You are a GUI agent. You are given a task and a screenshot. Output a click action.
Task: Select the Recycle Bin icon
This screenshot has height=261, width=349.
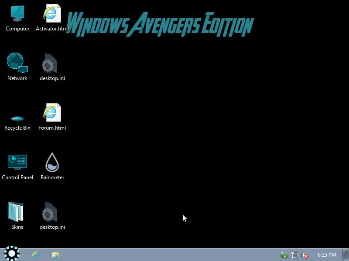17,123
